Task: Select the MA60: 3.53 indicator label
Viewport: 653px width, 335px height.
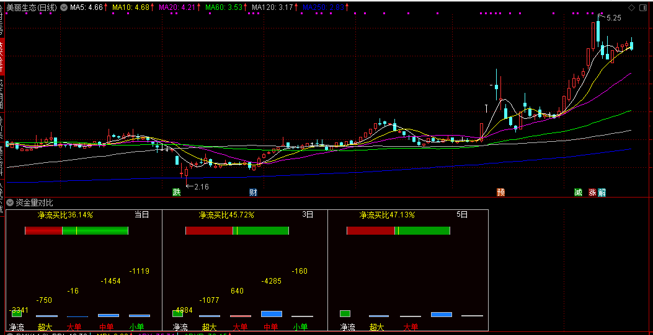Action: coord(224,7)
